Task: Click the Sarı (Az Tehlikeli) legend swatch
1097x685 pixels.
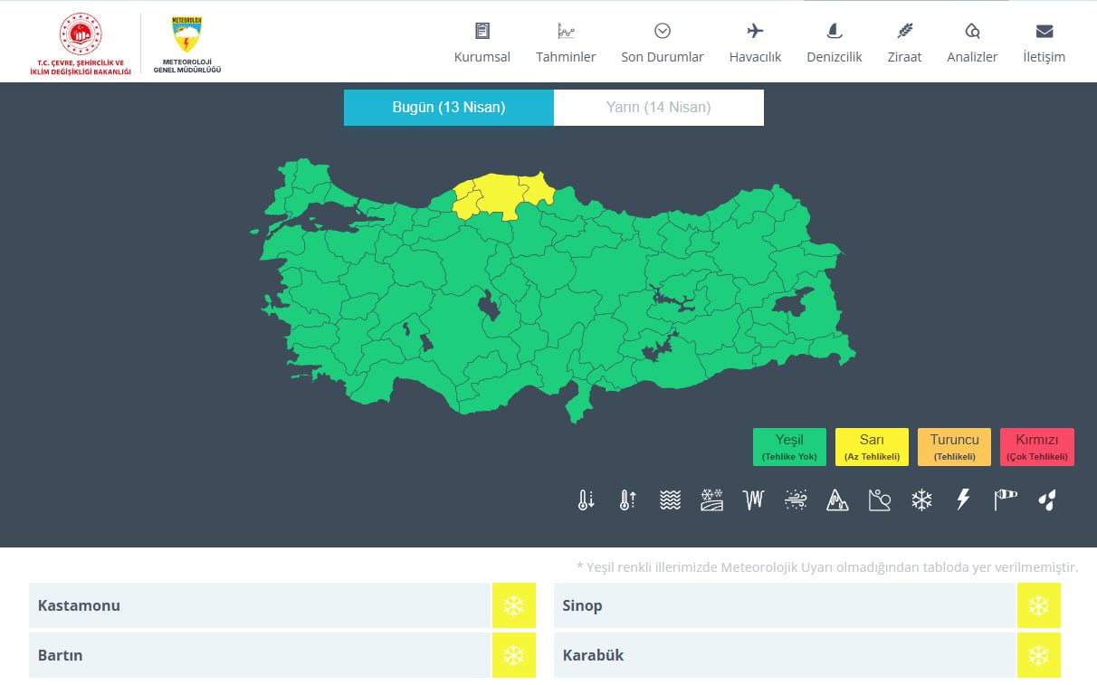Action: tap(872, 447)
